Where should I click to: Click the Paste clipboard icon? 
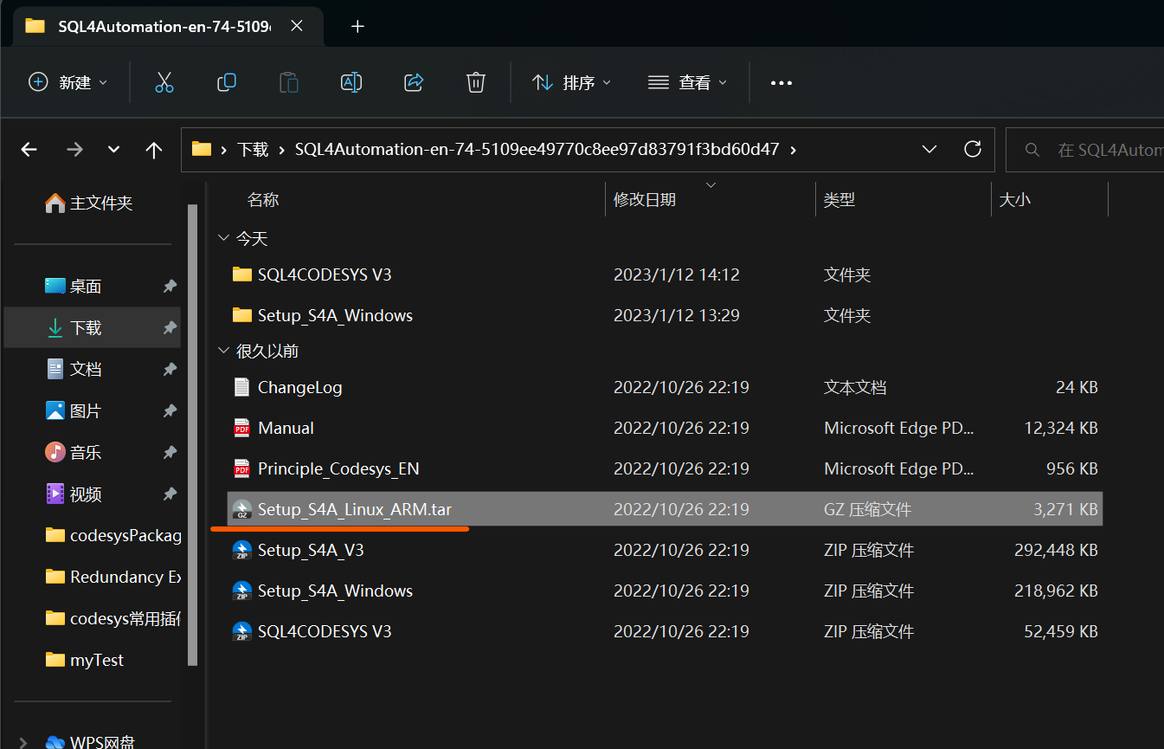click(x=289, y=82)
